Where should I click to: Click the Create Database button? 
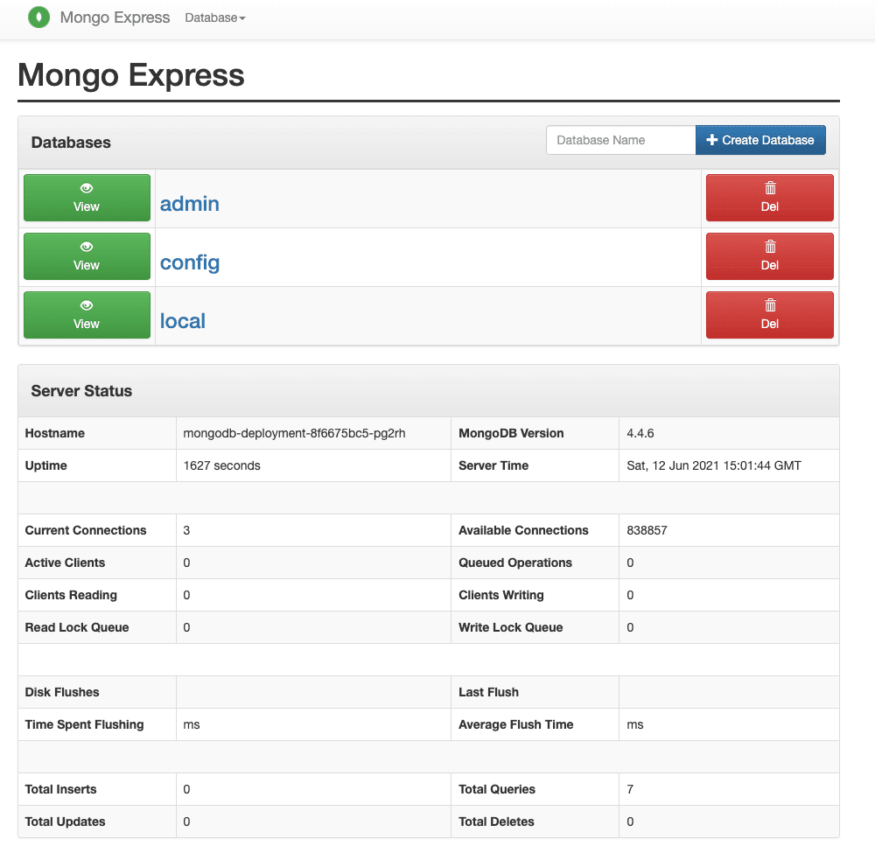pos(760,140)
